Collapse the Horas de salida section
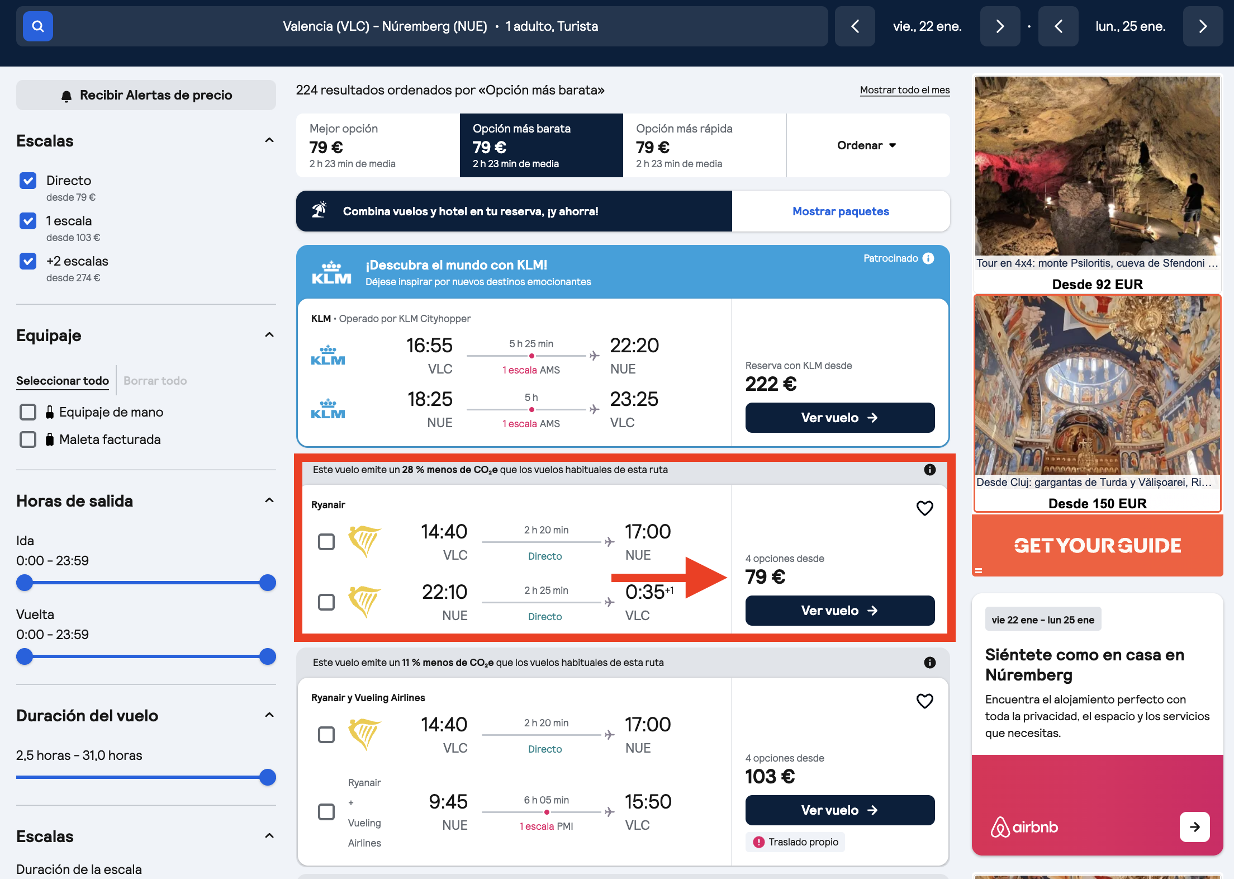This screenshot has width=1234, height=879. [269, 500]
